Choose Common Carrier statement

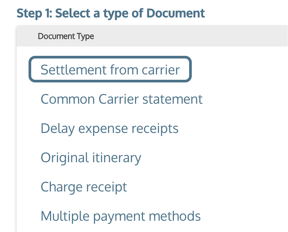point(121,99)
